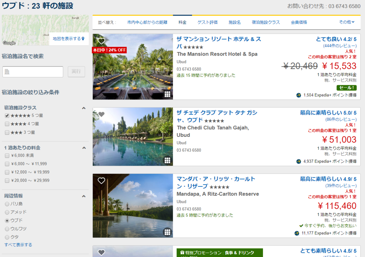Sort results by 施設名
The width and height of the screenshot is (365, 257).
click(x=235, y=22)
